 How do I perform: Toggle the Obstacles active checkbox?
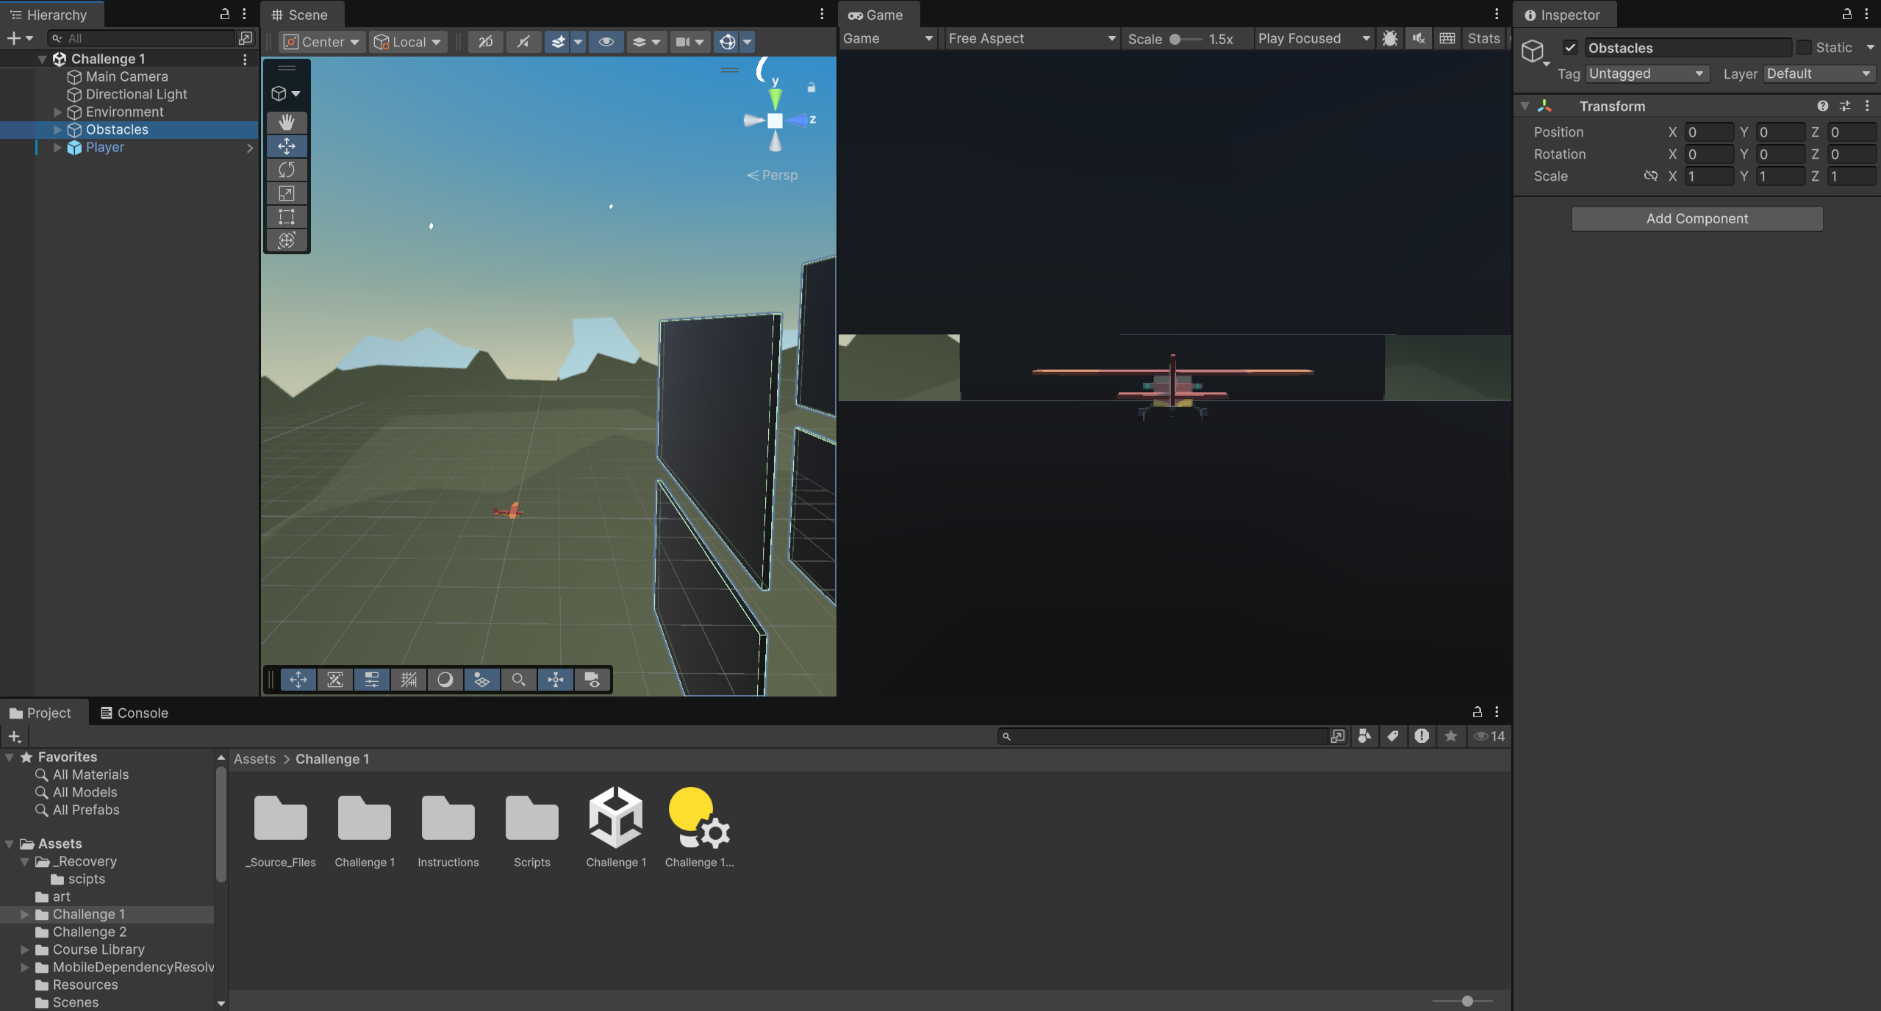1570,48
